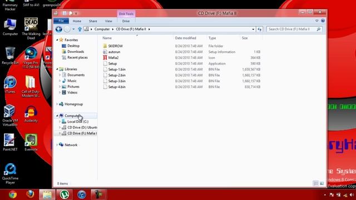Open Desktop under Favorites
Screen dimensions: 356x200
click(x=73, y=46)
